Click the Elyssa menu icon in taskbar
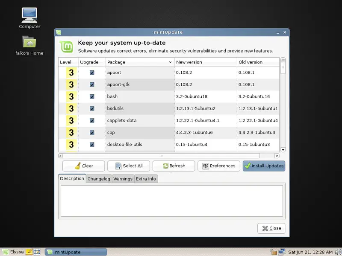 tap(5, 252)
